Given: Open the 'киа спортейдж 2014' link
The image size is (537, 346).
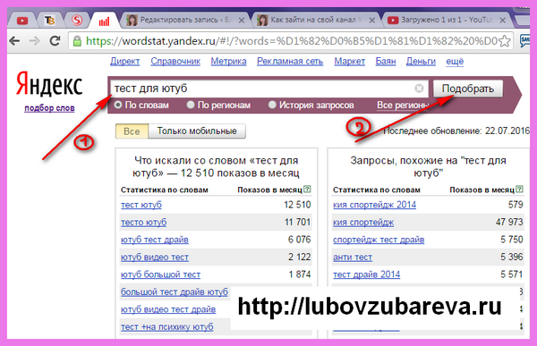Looking at the screenshot, I should [374, 205].
